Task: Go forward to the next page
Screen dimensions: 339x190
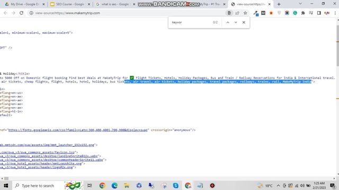Action: [13, 13]
